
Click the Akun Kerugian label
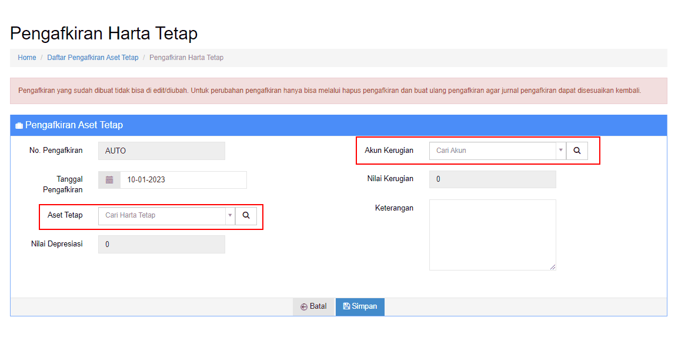(389, 151)
